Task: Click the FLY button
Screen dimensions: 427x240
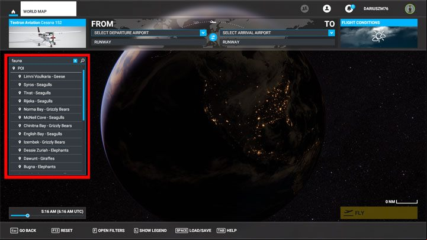Action: coord(379,213)
